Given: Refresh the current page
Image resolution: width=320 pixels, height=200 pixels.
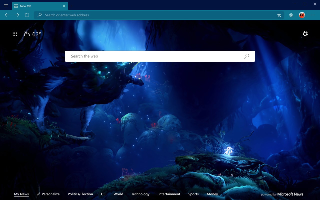Looking at the screenshot, I should coord(27,15).
